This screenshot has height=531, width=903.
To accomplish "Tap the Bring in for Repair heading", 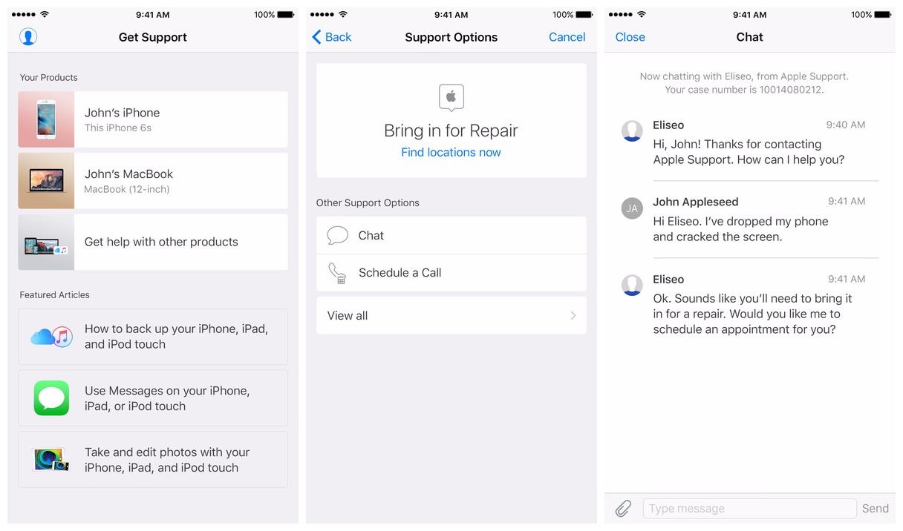I will pos(451,131).
